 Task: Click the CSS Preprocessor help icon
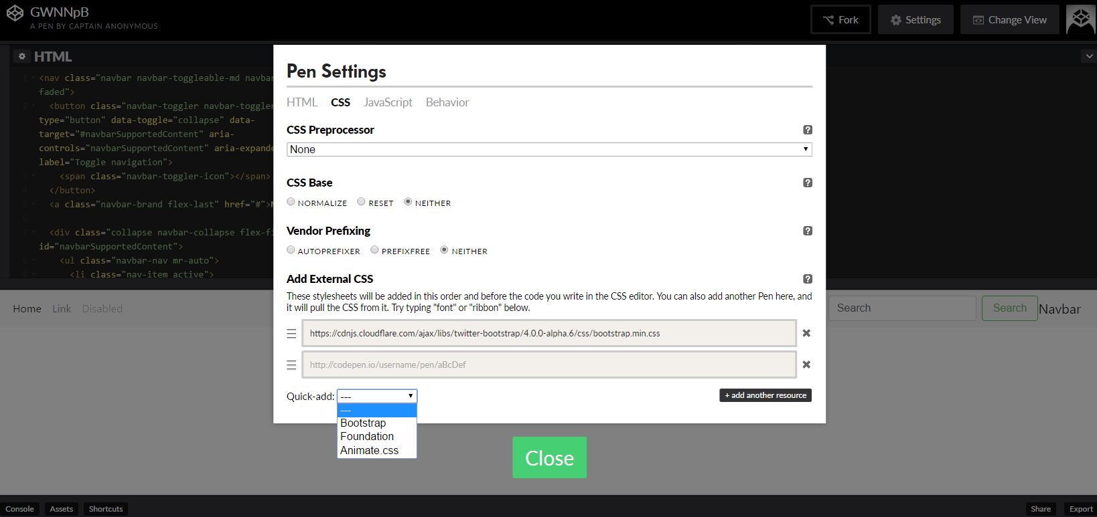click(x=807, y=130)
